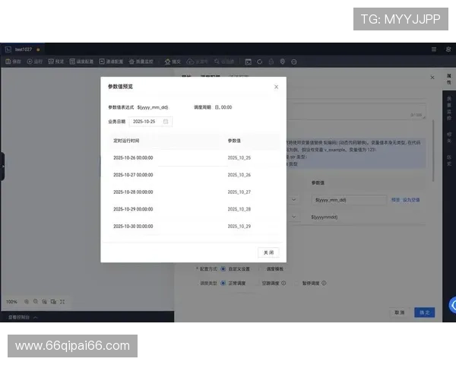Select 自定义设置 radio button
Screen dimensions: 456x365
[223, 268]
